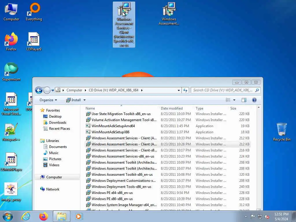Click the Search CD Drive field
This screenshot has height=222, width=296.
[x=226, y=90]
